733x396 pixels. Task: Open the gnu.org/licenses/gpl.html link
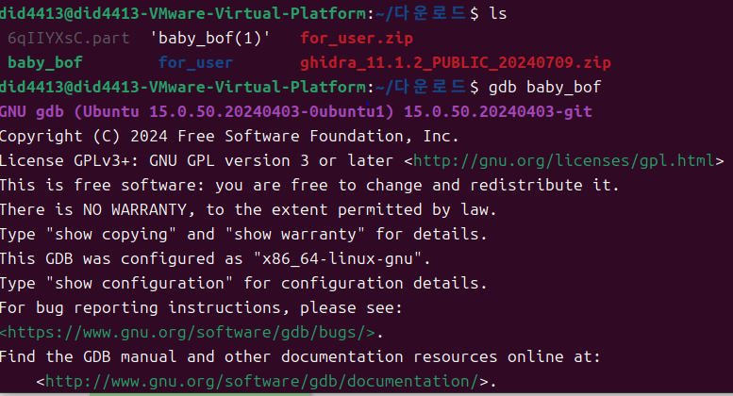click(x=564, y=160)
